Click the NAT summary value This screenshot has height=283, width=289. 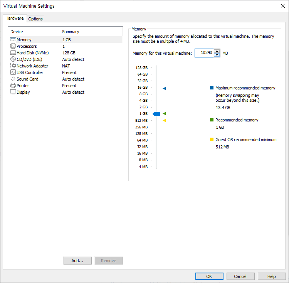point(66,66)
